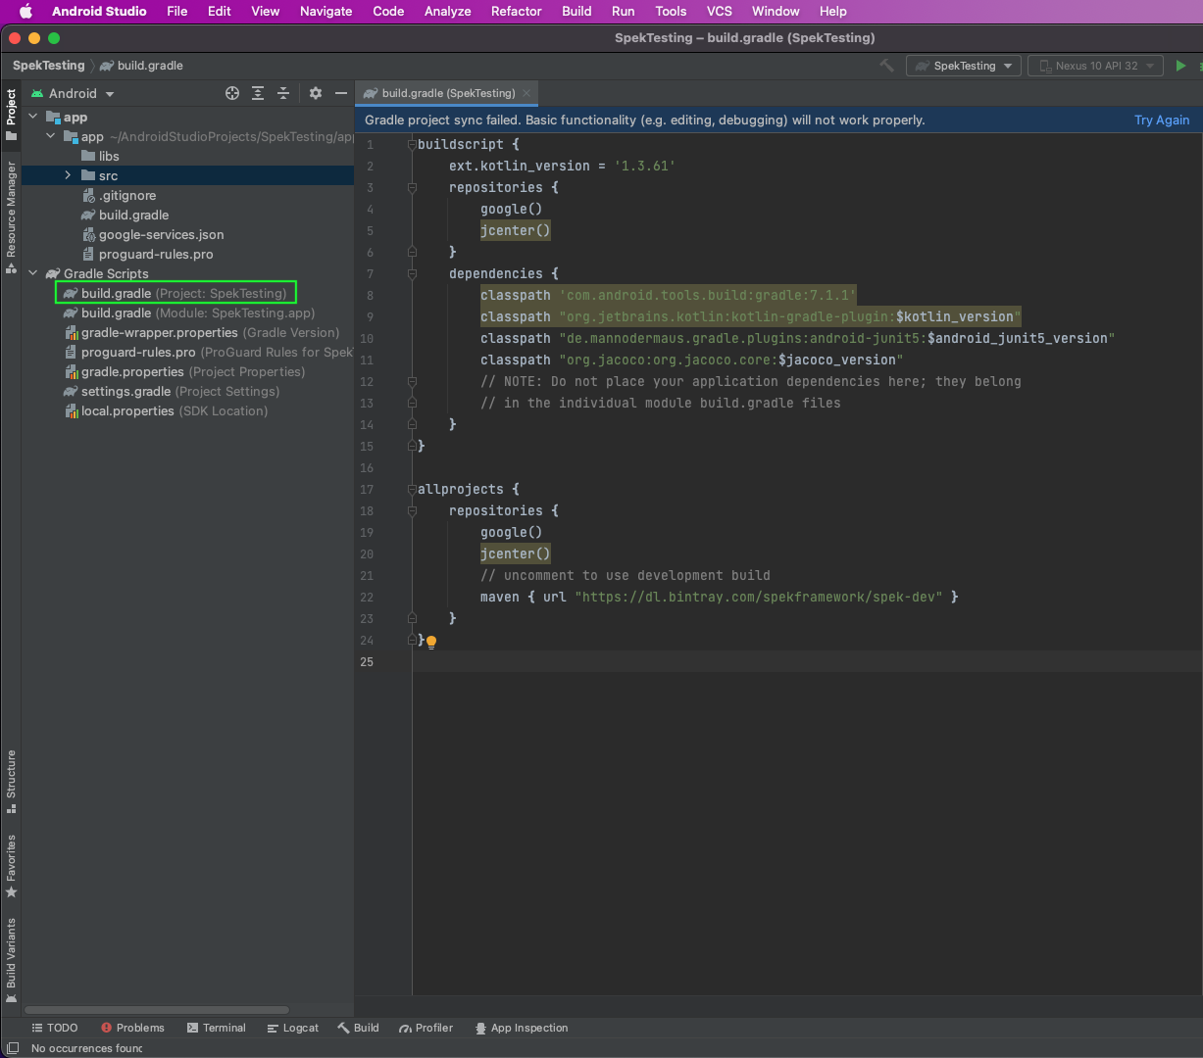Open the Build Variants side panel

point(11,960)
